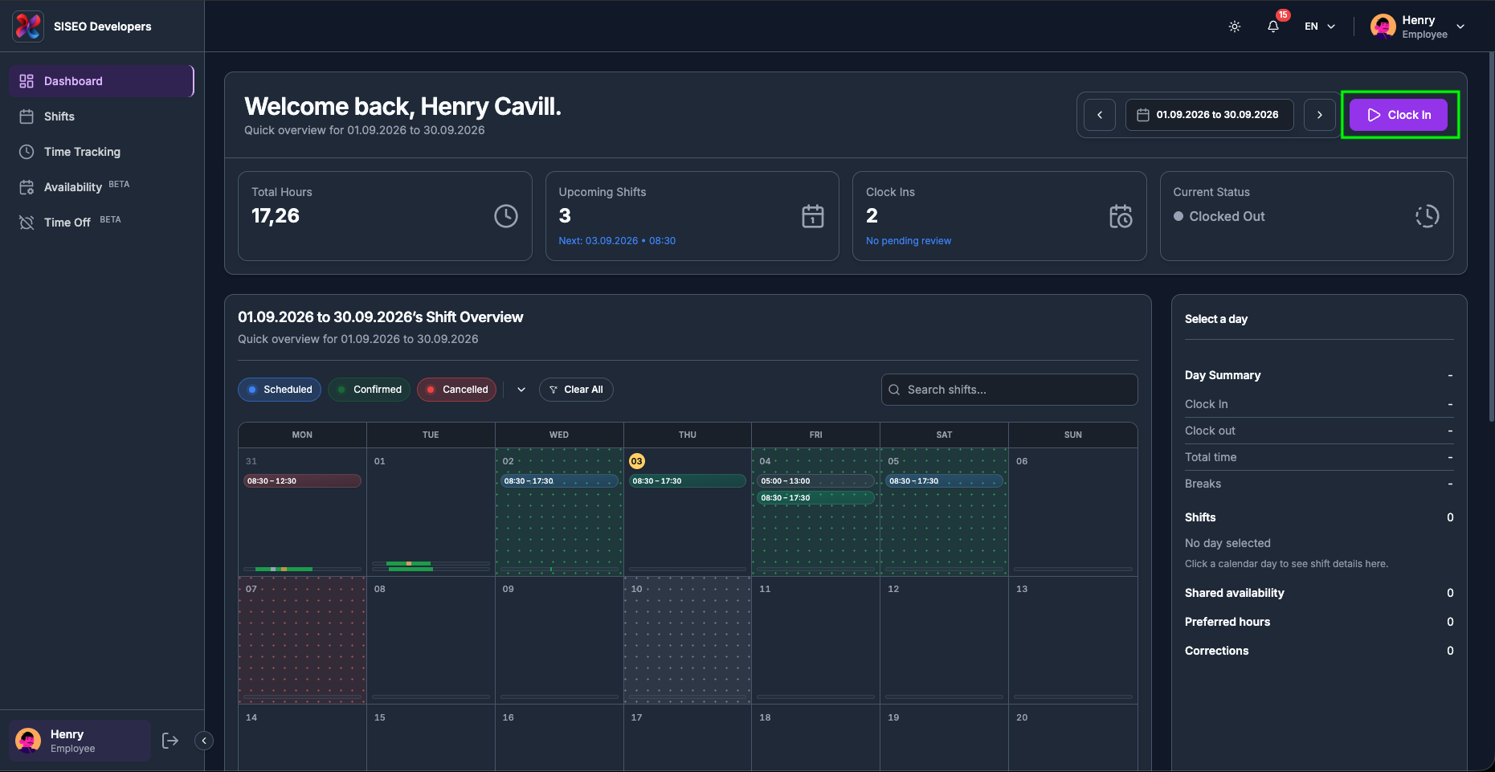Open Time Off BETA in the sidebar
The height and width of the screenshot is (772, 1495).
click(101, 223)
